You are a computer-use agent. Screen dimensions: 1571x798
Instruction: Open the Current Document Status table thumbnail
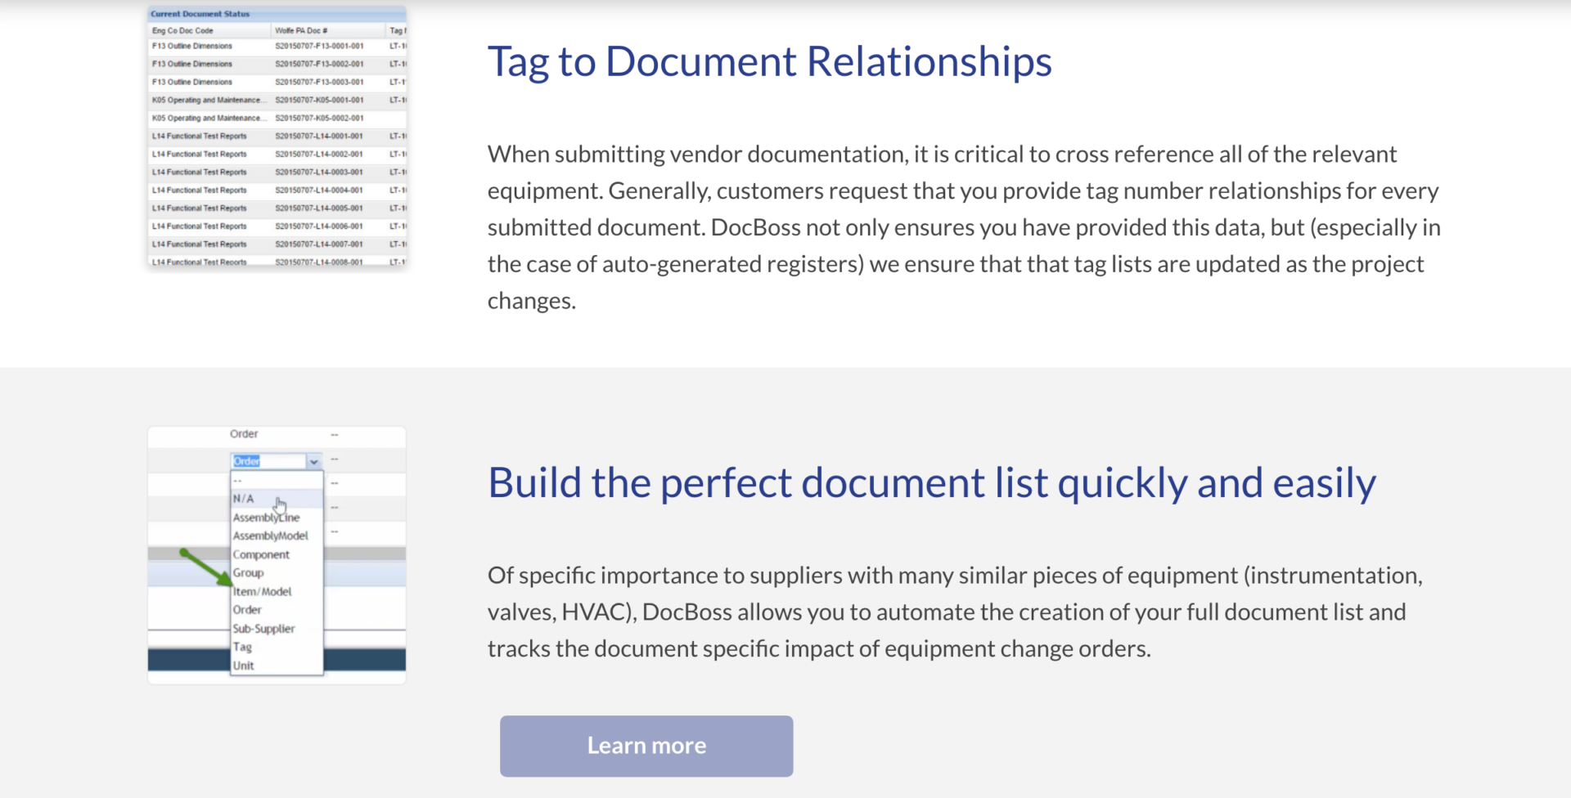(x=277, y=136)
